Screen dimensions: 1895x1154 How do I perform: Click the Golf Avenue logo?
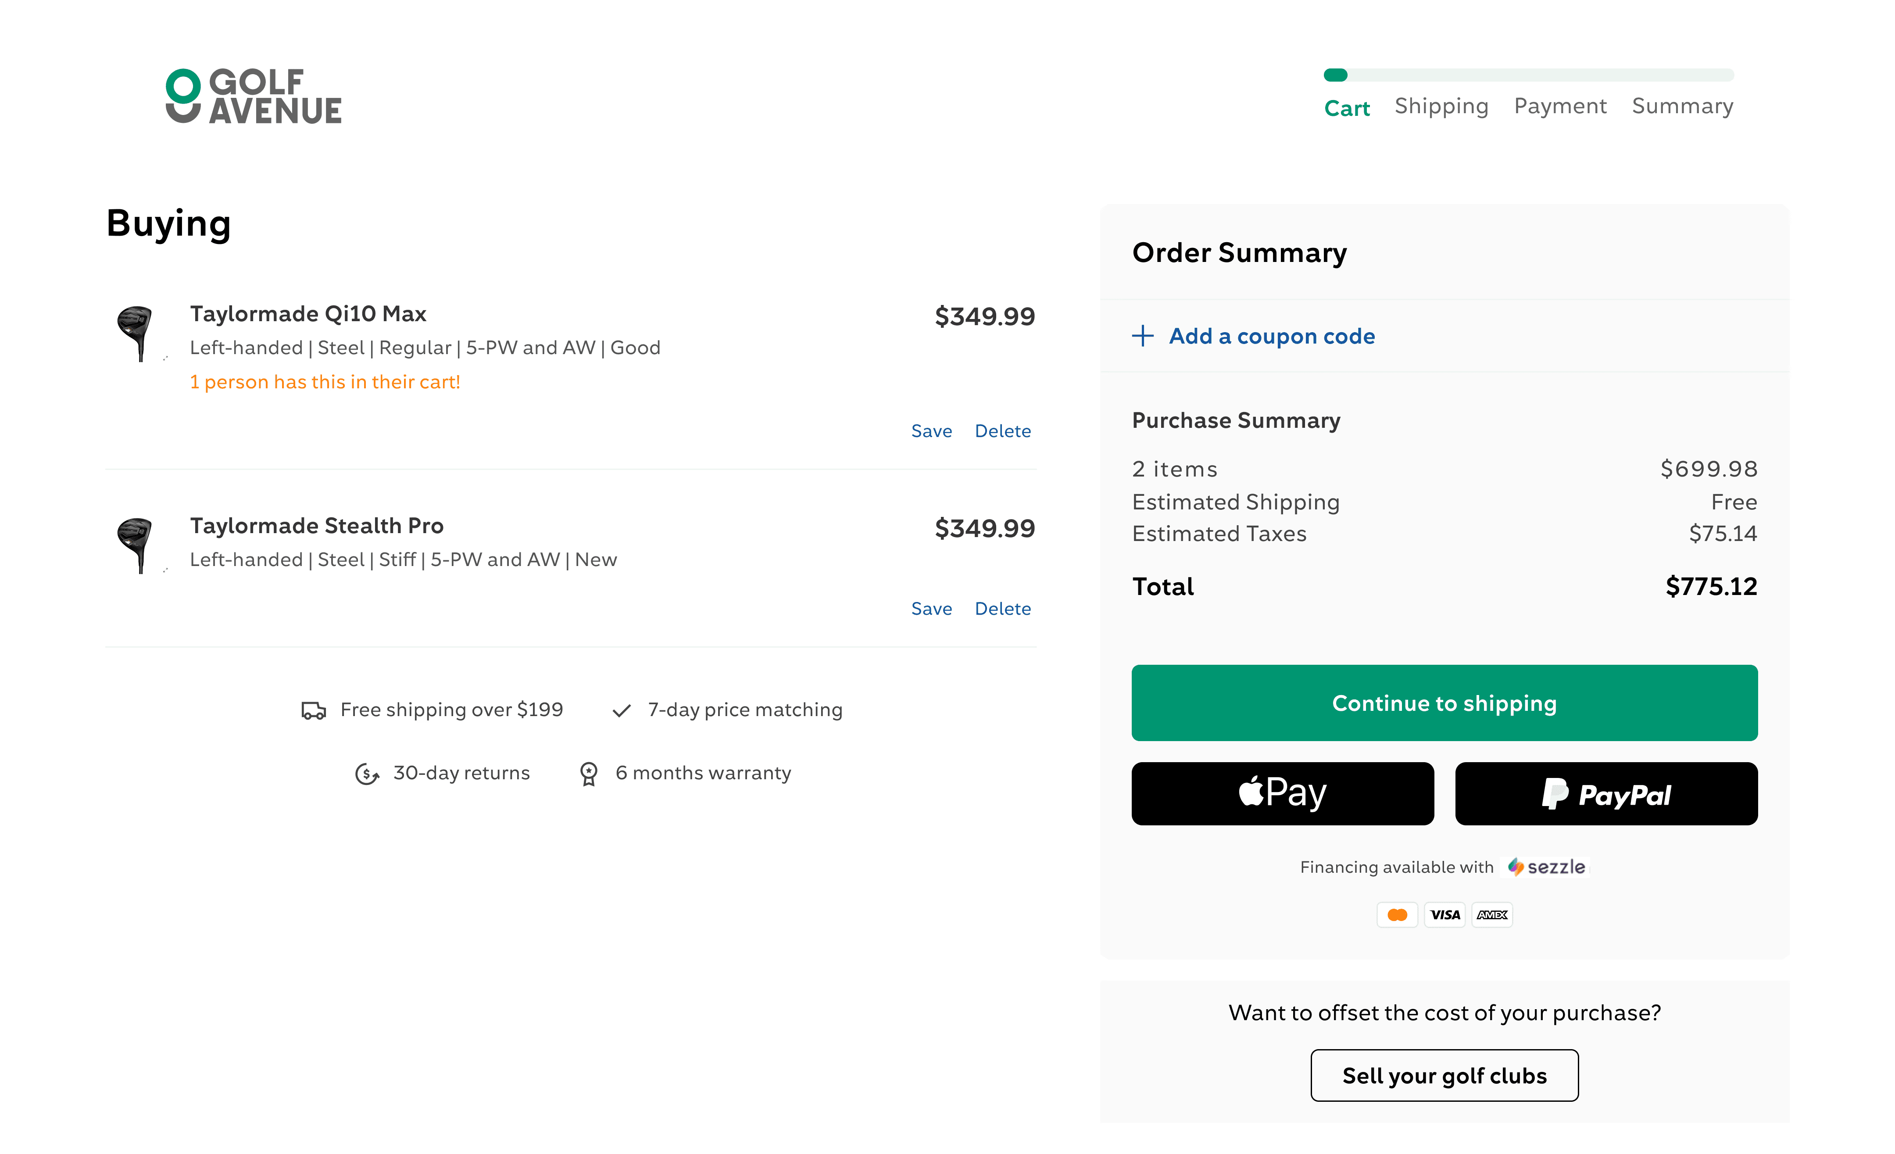[253, 96]
